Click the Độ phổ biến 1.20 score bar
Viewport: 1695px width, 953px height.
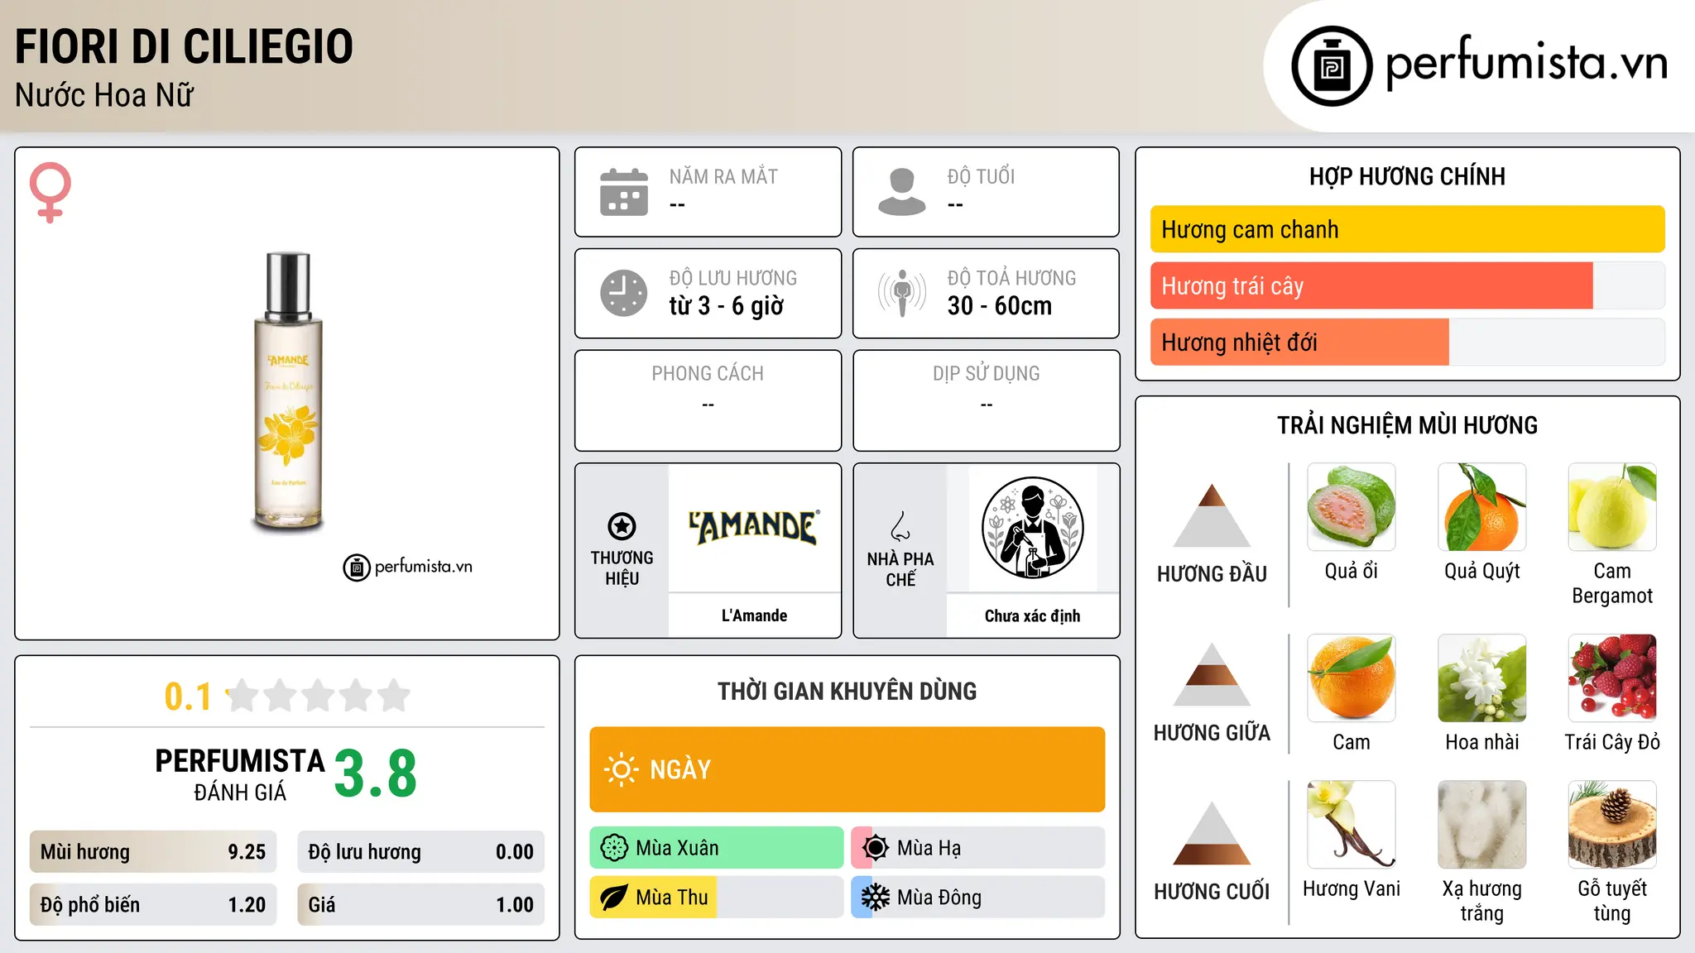pyautogui.click(x=153, y=904)
